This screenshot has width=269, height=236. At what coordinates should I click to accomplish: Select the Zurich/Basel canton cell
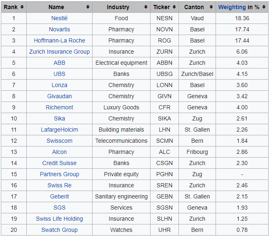point(197,74)
